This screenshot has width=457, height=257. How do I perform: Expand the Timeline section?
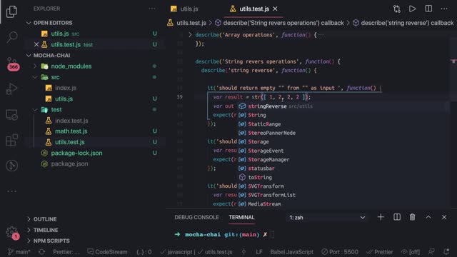point(46,230)
